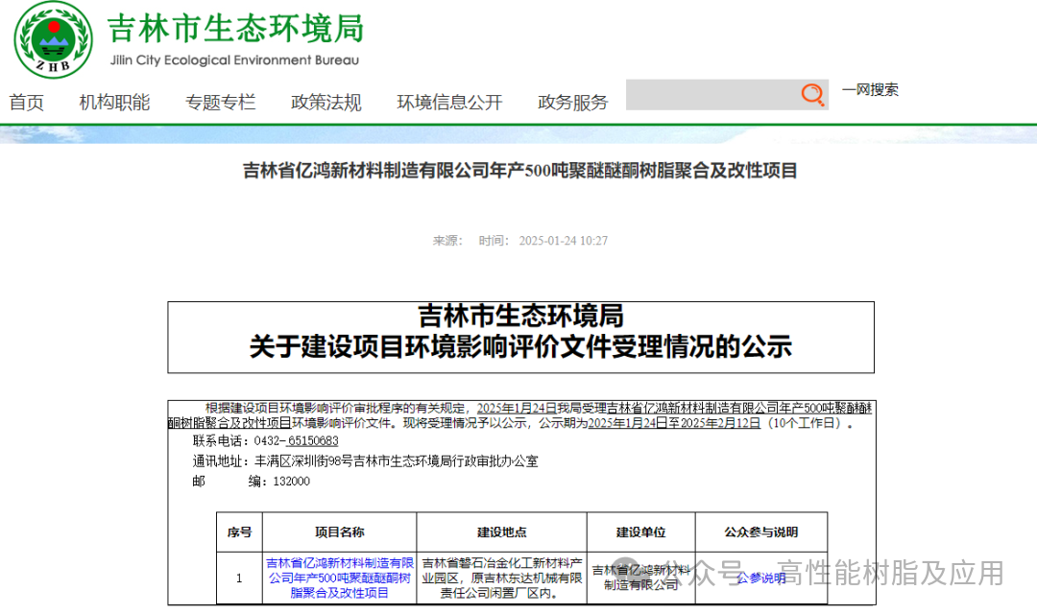
Task: Open the 公参说明 link
Action: click(761, 579)
